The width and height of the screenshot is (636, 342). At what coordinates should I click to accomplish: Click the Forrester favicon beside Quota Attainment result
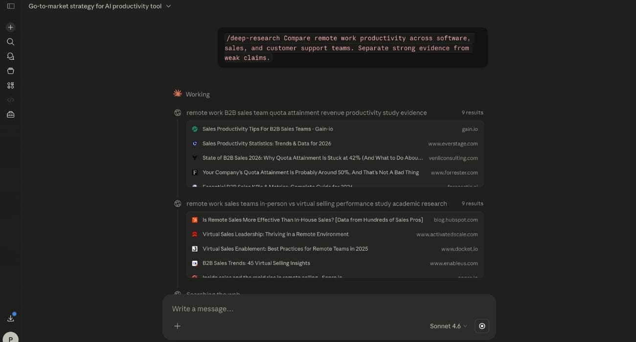195,172
